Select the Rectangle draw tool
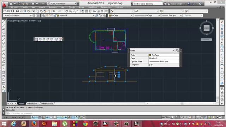The image size is (226, 127). (4, 36)
